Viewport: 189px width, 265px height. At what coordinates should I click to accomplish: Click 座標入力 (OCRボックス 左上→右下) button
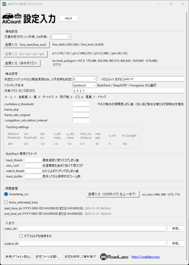point(113,194)
